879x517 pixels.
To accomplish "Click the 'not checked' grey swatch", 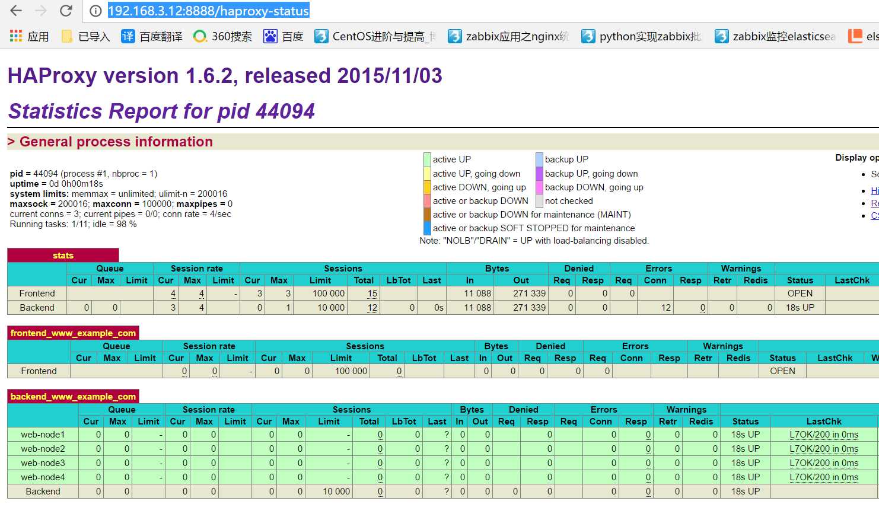I will 539,200.
